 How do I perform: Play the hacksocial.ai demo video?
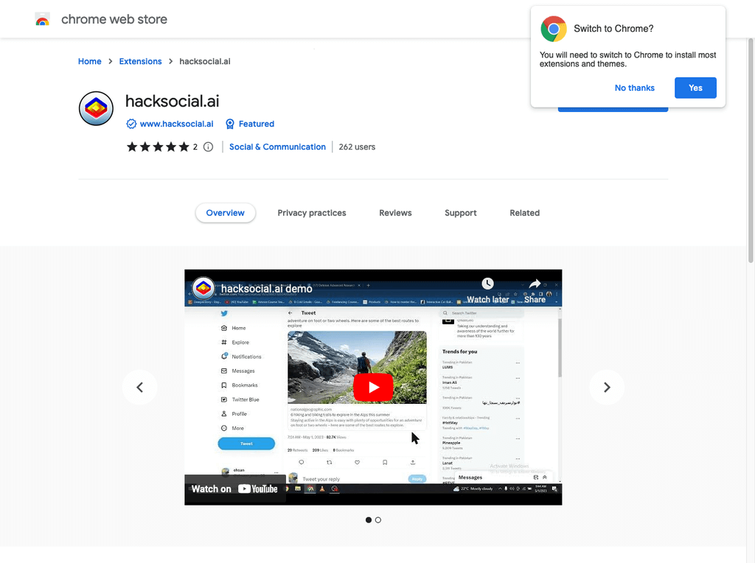click(373, 387)
